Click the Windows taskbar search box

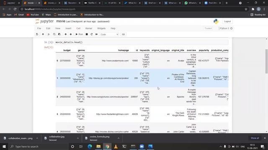(x=39, y=146)
